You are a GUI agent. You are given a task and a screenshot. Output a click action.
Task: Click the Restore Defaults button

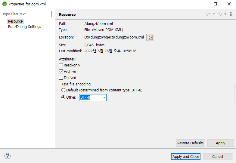[190, 143]
